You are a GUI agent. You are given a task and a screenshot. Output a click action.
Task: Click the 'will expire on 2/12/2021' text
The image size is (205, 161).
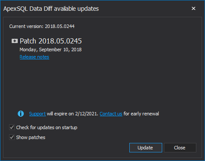pos(73,114)
